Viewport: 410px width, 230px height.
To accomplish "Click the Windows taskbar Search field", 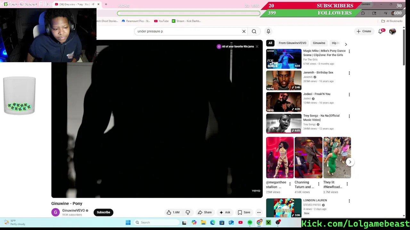I will pos(156,223).
